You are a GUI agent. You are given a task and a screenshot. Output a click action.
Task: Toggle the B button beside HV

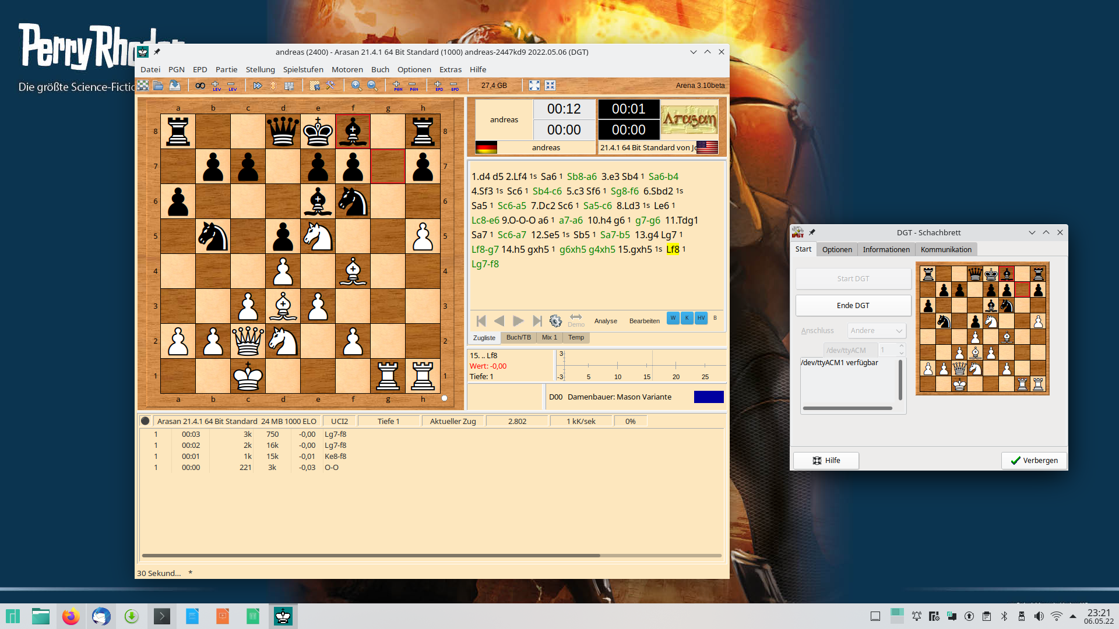pyautogui.click(x=715, y=318)
